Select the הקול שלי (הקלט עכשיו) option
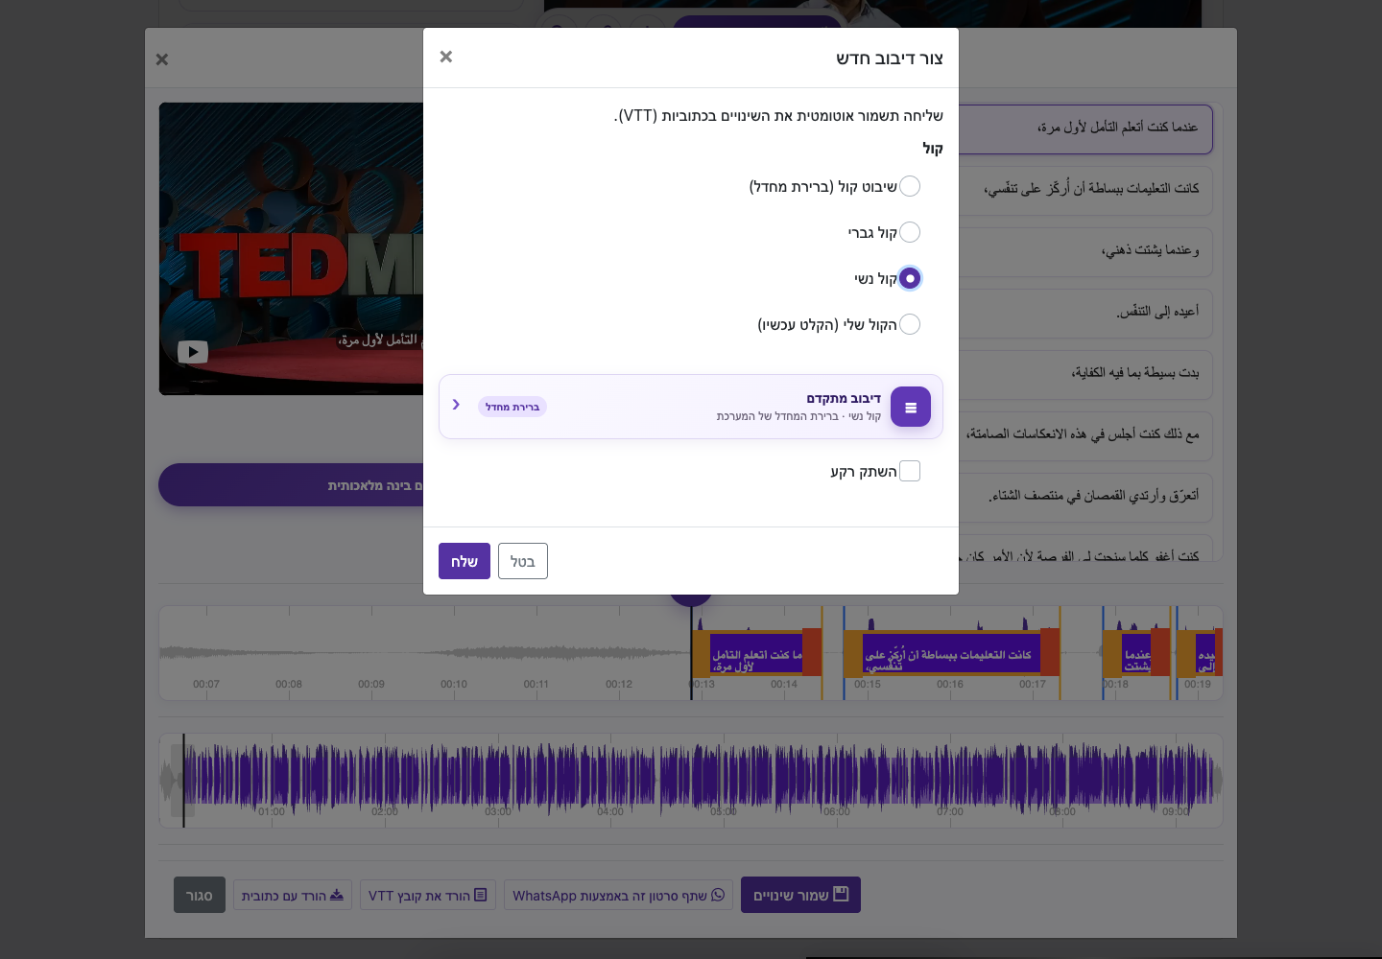This screenshot has height=959, width=1382. click(910, 324)
